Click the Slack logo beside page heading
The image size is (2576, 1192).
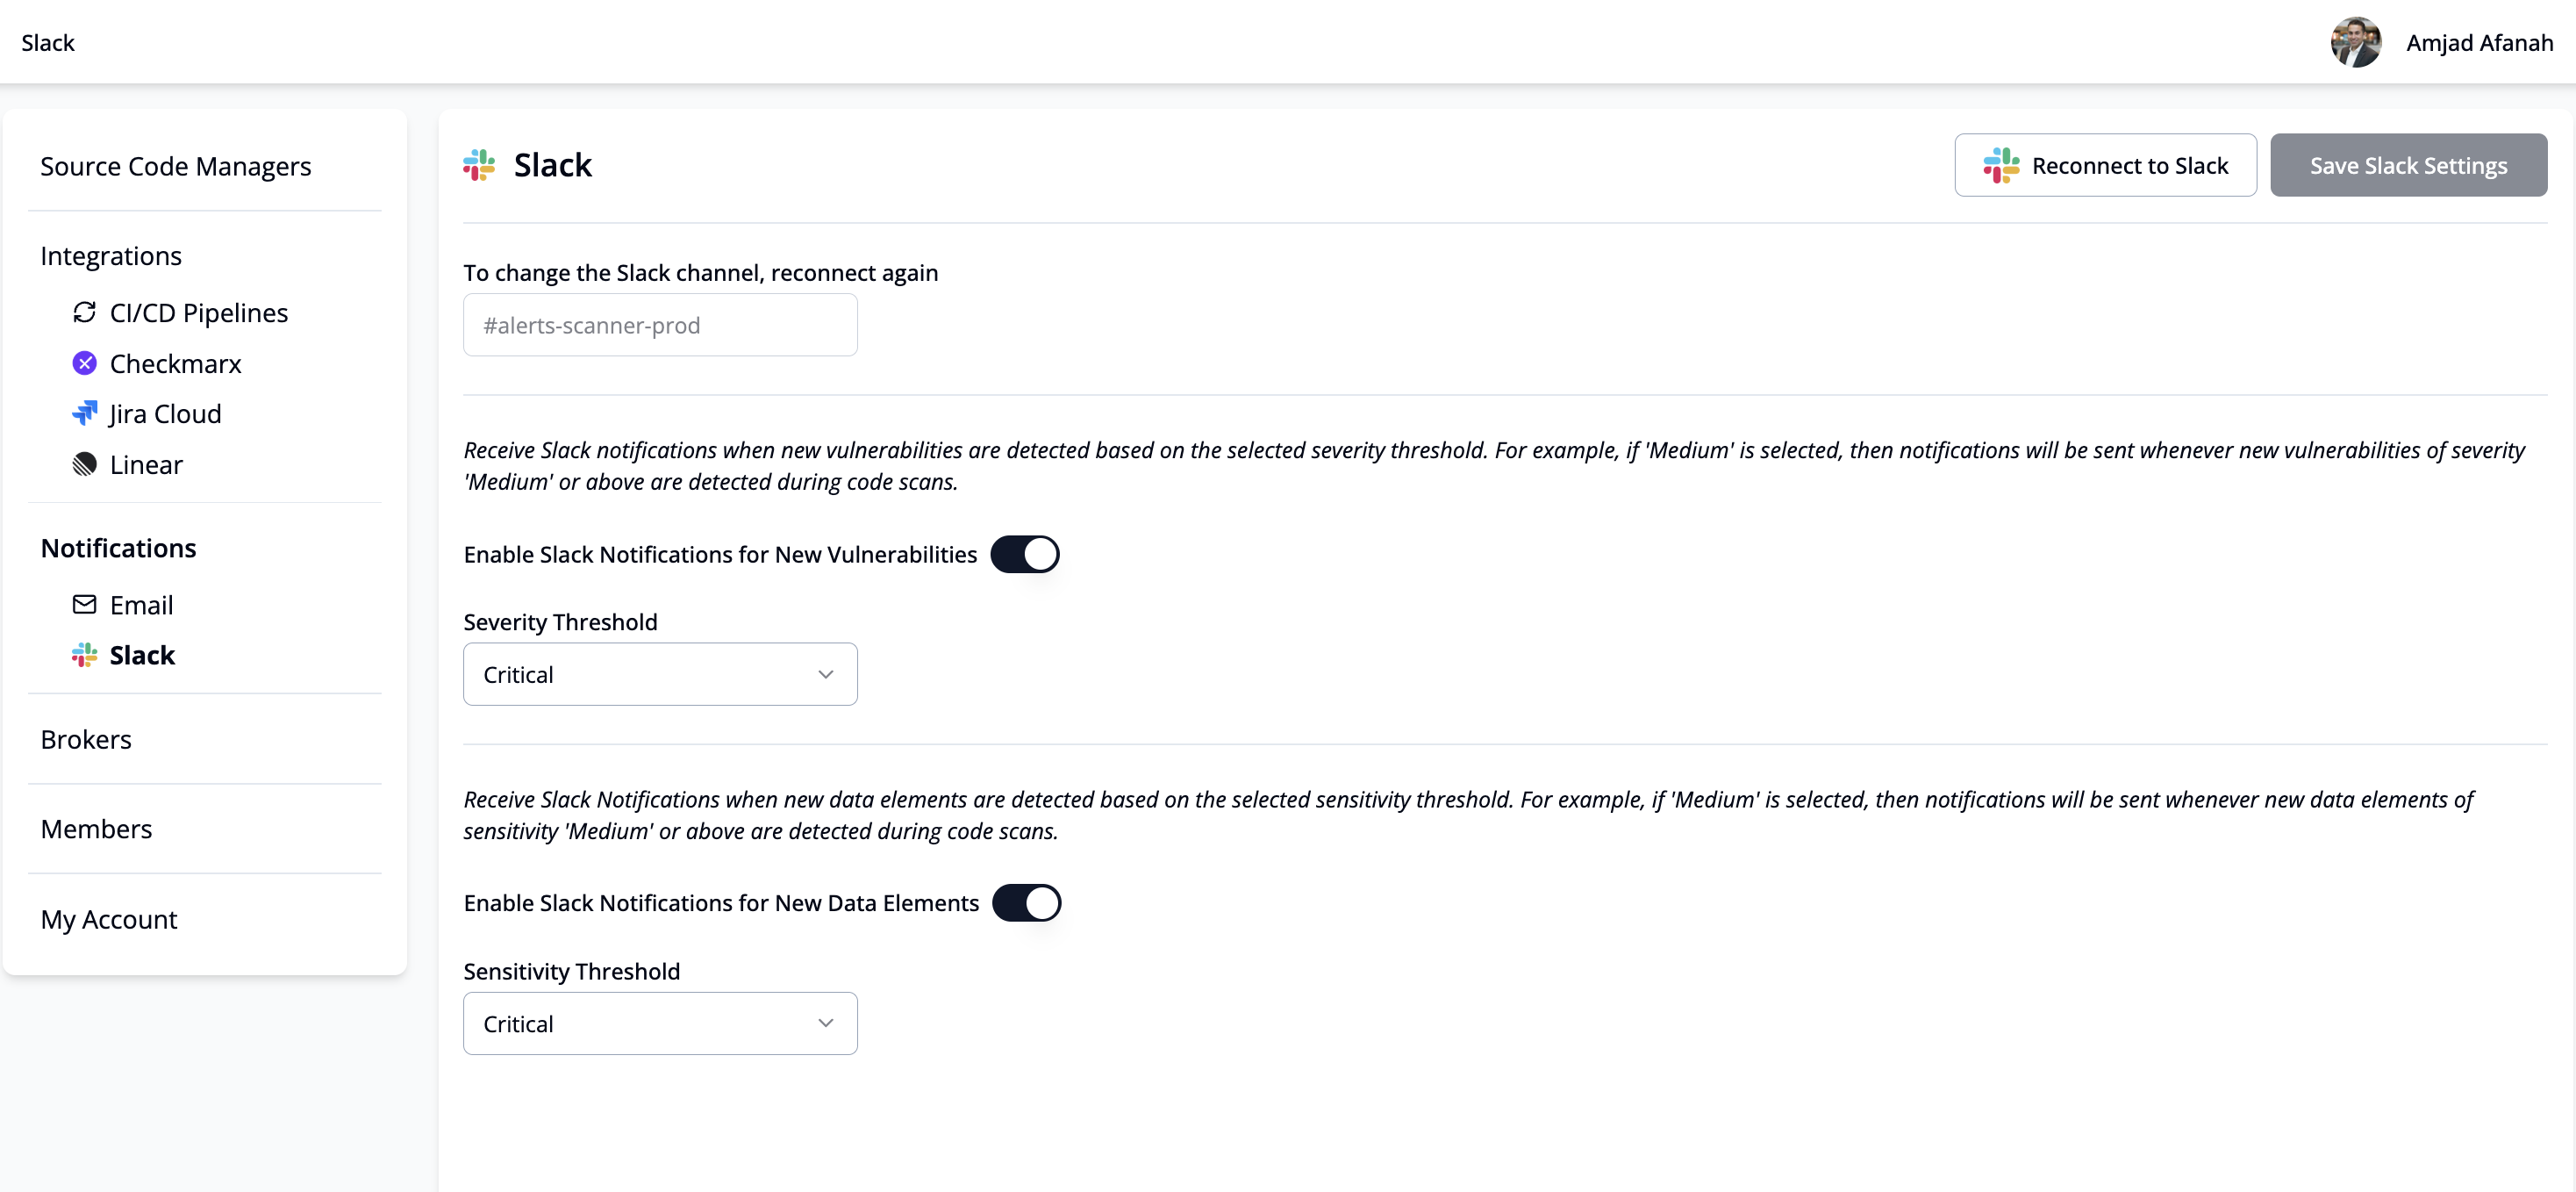click(x=480, y=165)
